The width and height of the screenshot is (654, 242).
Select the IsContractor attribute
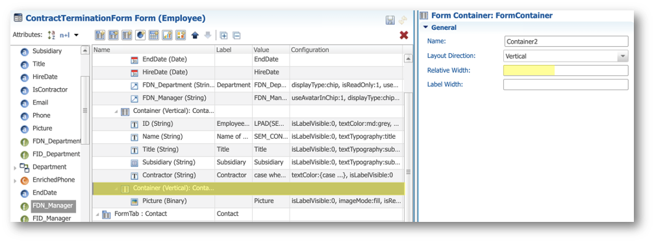49,90
